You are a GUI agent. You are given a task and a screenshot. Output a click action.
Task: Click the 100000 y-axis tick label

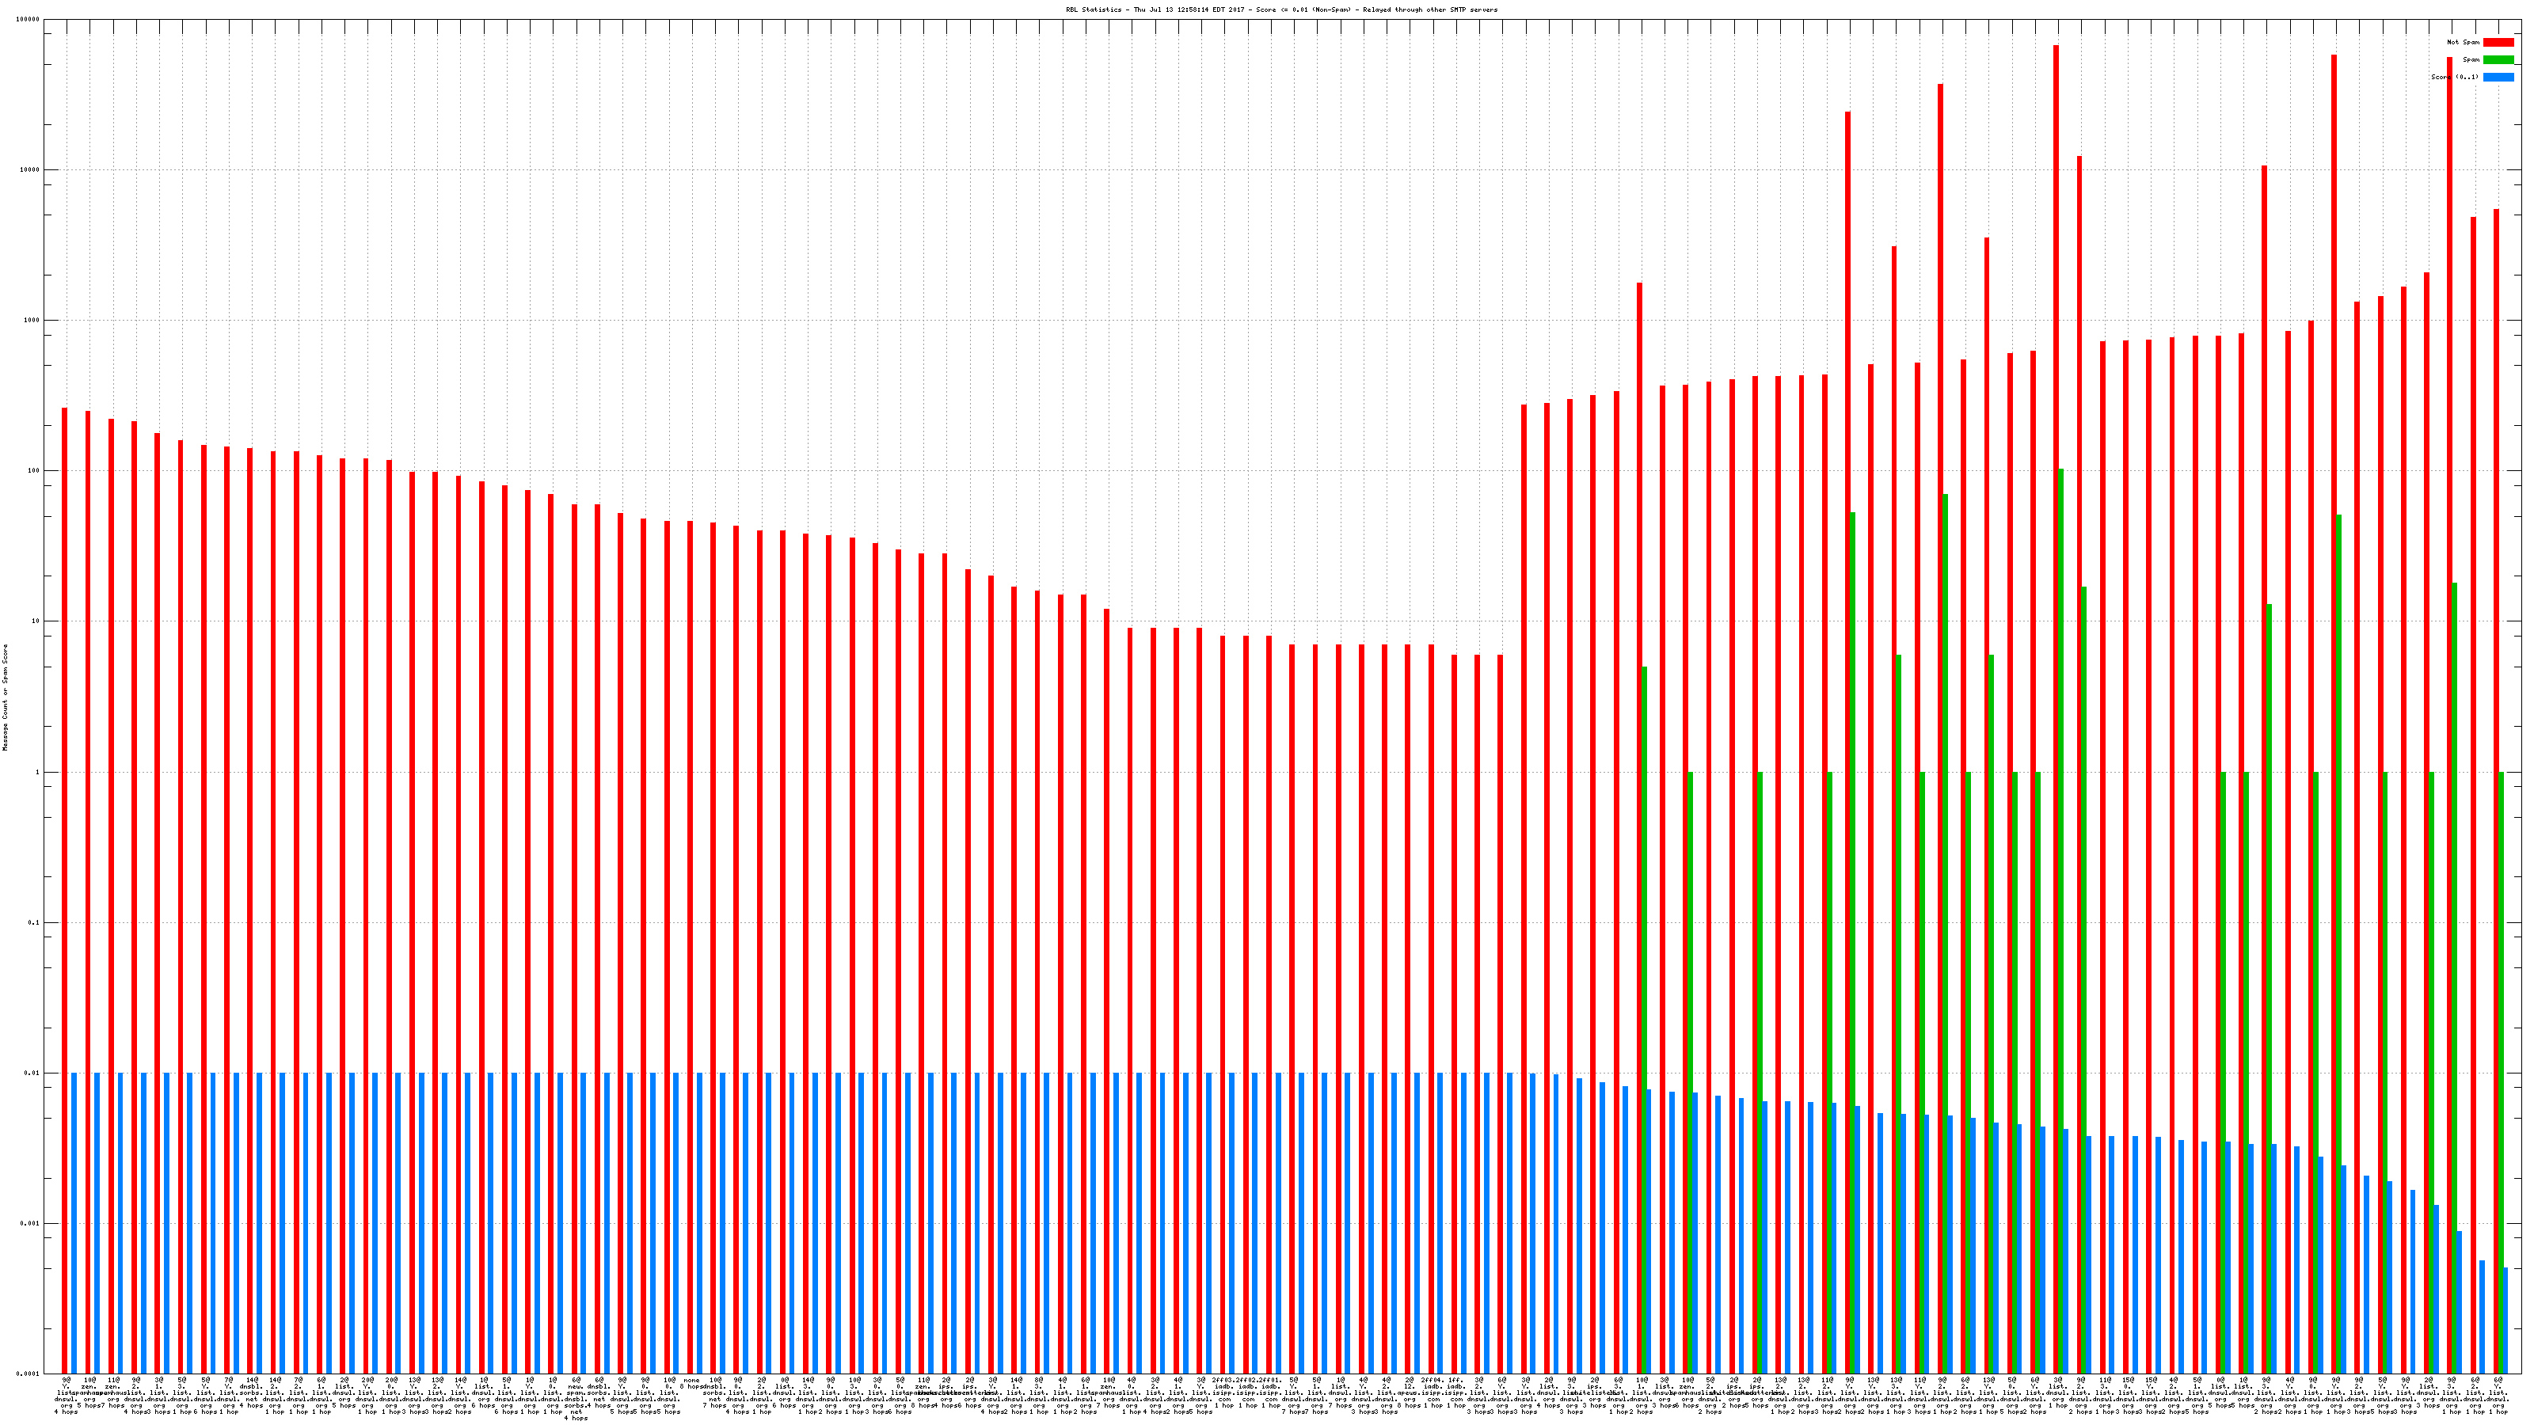point(29,20)
